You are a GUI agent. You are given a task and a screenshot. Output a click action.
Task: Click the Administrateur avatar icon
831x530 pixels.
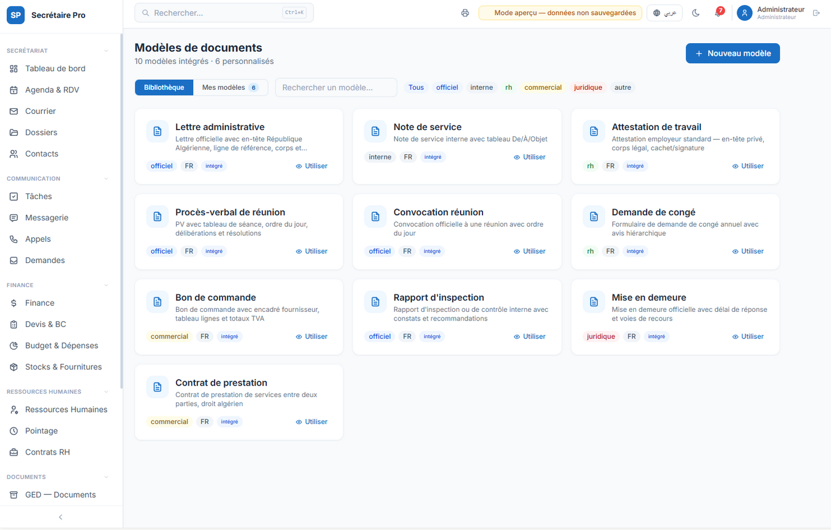coord(745,13)
